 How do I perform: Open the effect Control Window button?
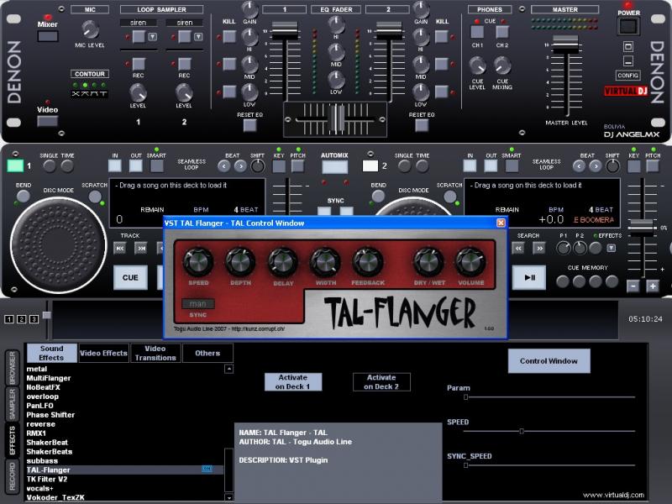point(549,361)
